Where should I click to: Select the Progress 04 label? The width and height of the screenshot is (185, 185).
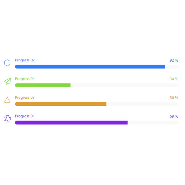pyautogui.click(x=25, y=79)
